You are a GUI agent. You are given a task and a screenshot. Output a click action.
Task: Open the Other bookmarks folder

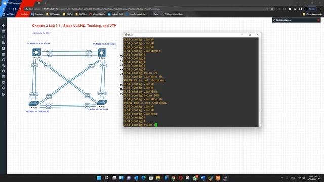[x=312, y=14]
